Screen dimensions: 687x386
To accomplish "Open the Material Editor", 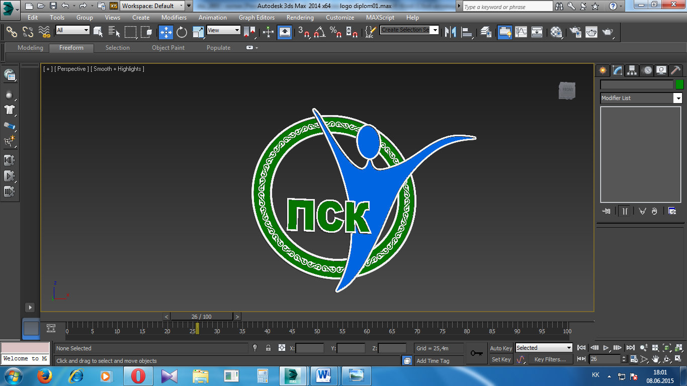I will (x=556, y=32).
